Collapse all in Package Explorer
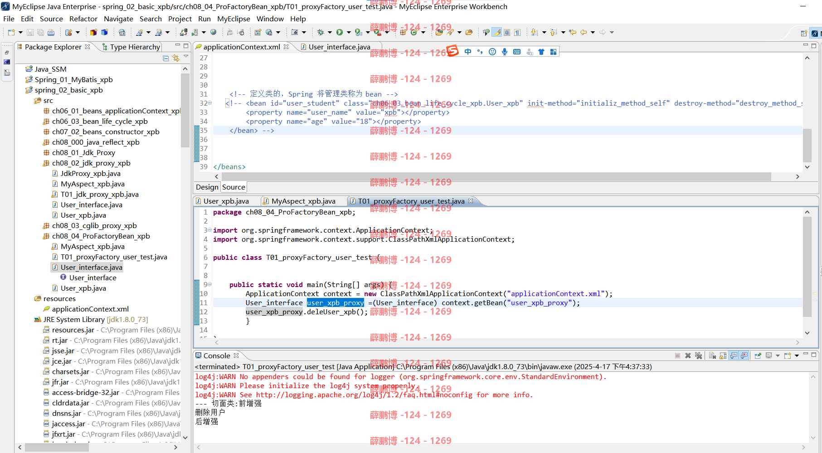 click(165, 58)
